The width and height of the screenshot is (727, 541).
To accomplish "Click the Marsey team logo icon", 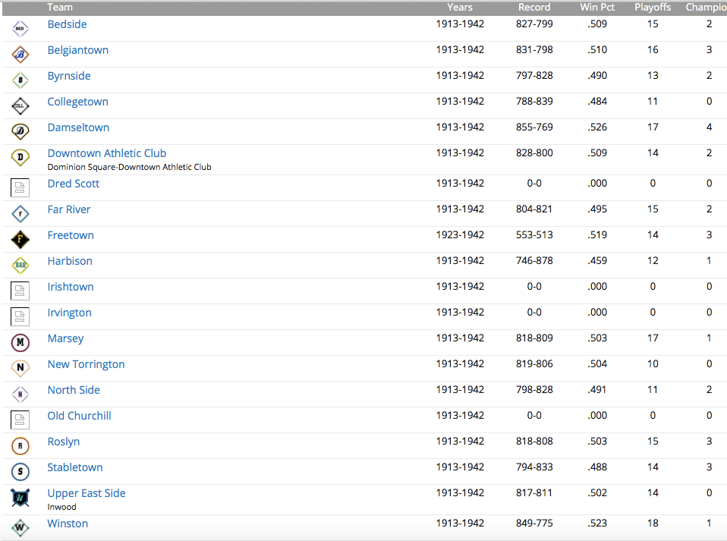I will click(x=20, y=343).
